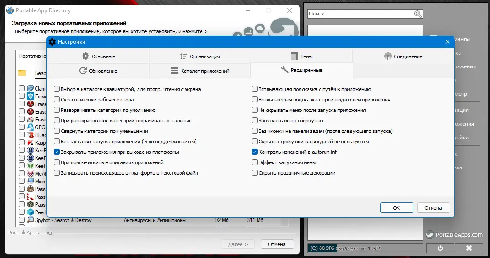Confirm settings with OK button

(397, 208)
